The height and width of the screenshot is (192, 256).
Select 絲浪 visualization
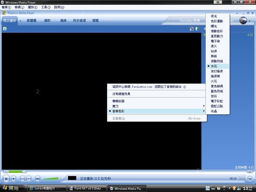coord(218,51)
